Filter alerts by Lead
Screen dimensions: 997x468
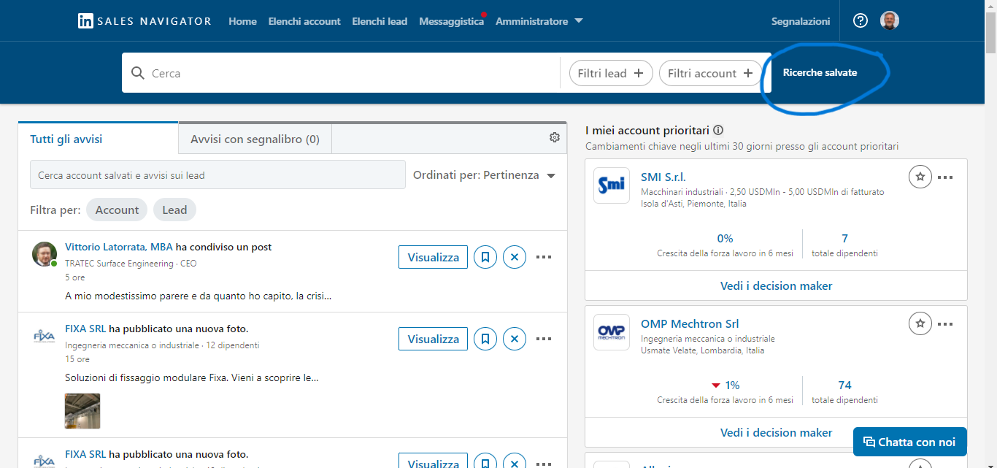click(x=174, y=210)
